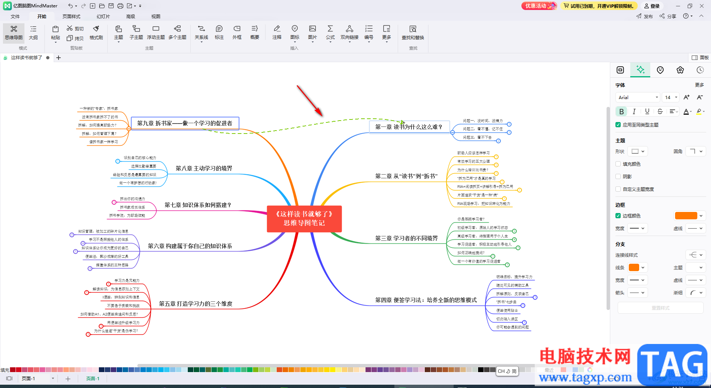Open the File menu
The image size is (711, 388).
(x=15, y=16)
